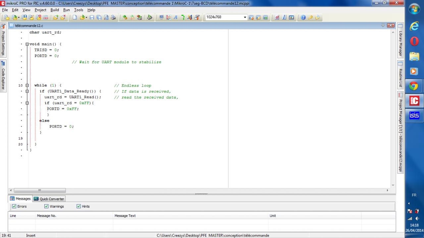424x238 pixels.
Task: Click the Statistics chart icon
Action: 291,17
